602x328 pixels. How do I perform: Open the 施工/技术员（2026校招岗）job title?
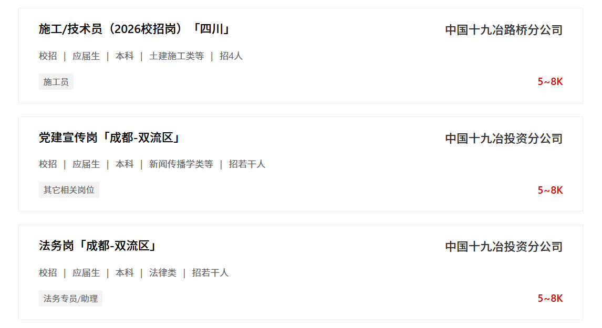click(x=134, y=29)
